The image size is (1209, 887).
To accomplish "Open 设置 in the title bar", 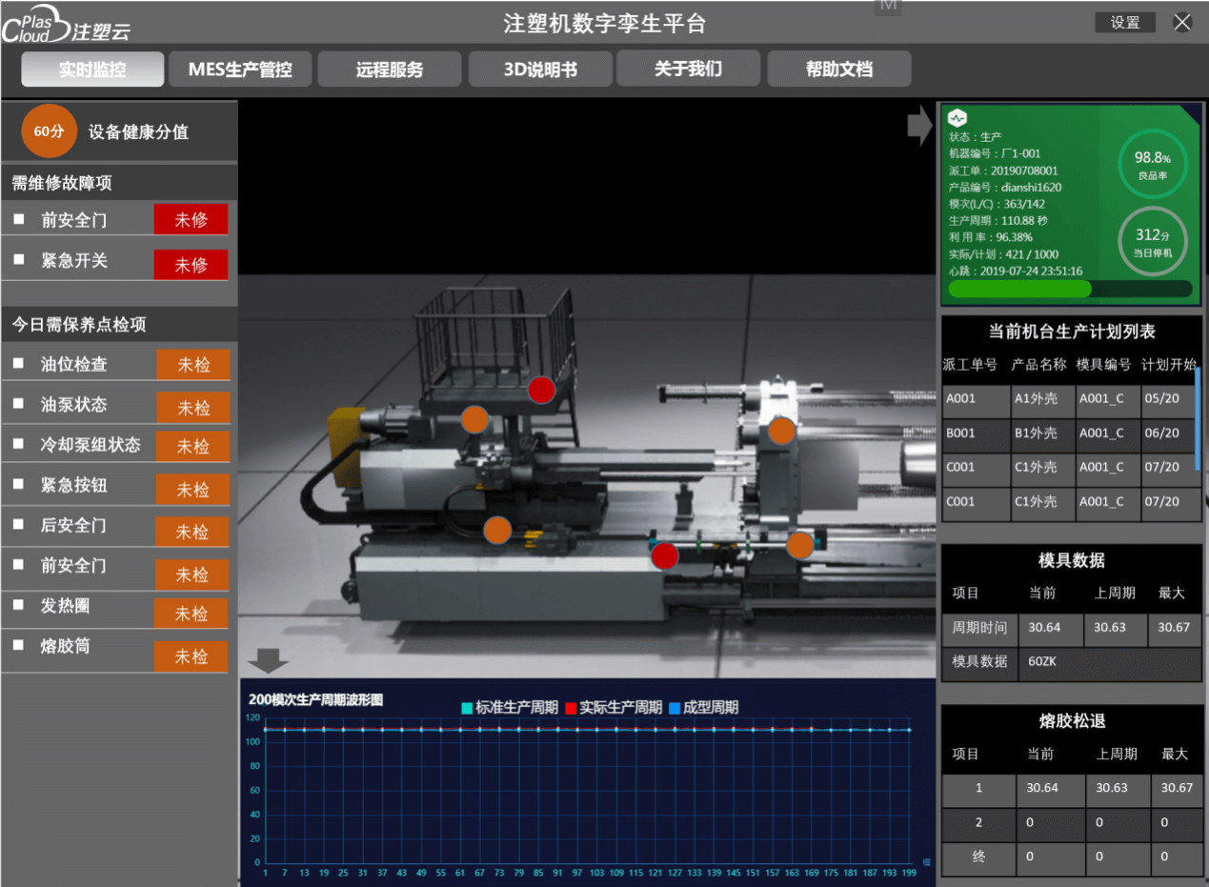I will 1124,23.
